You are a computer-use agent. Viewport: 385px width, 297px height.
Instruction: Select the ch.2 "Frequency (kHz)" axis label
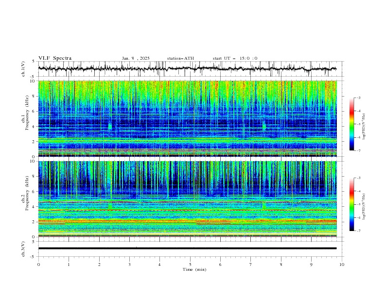27,193
